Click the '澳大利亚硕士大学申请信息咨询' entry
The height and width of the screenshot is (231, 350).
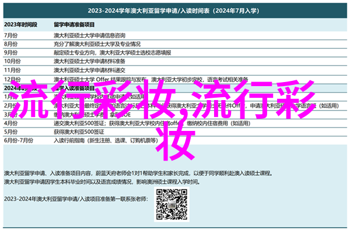click(89, 35)
